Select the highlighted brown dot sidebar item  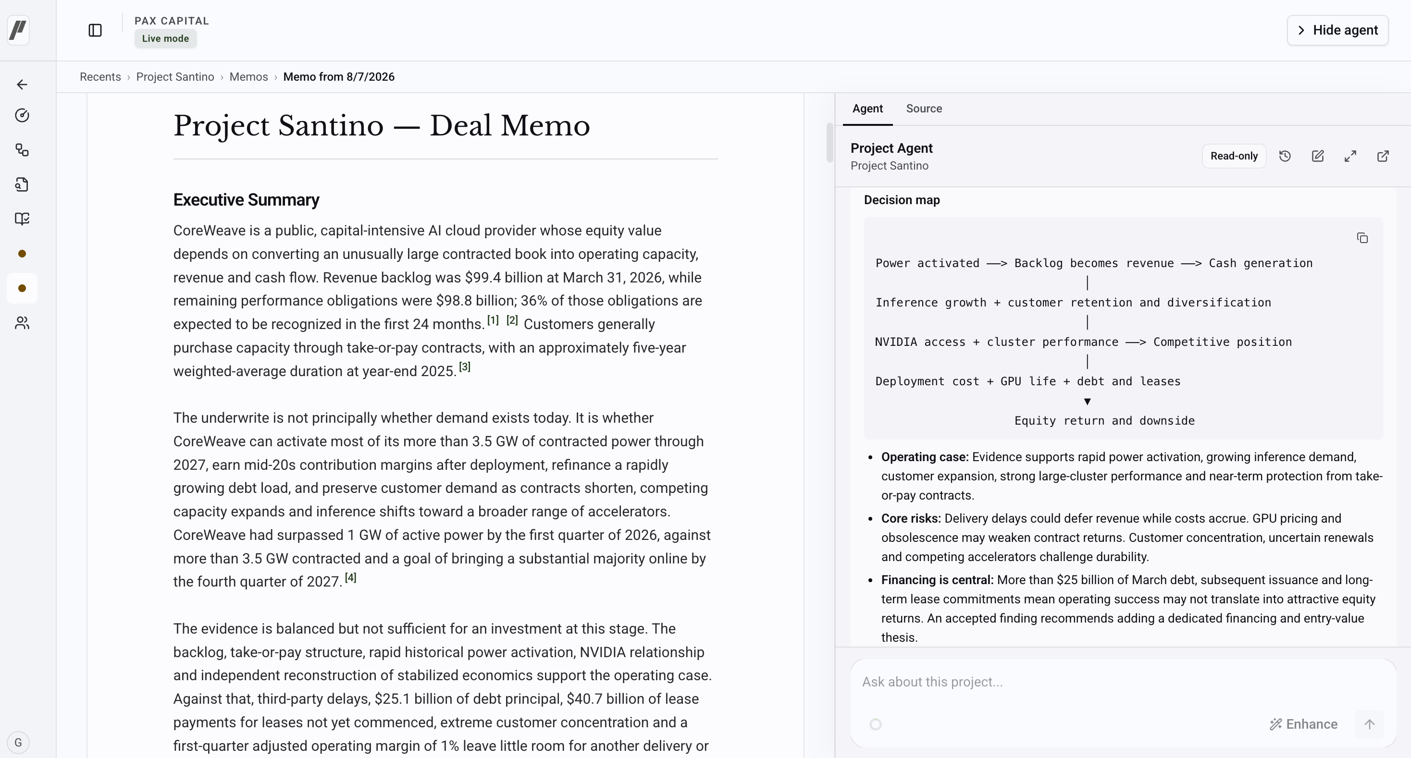click(x=22, y=288)
